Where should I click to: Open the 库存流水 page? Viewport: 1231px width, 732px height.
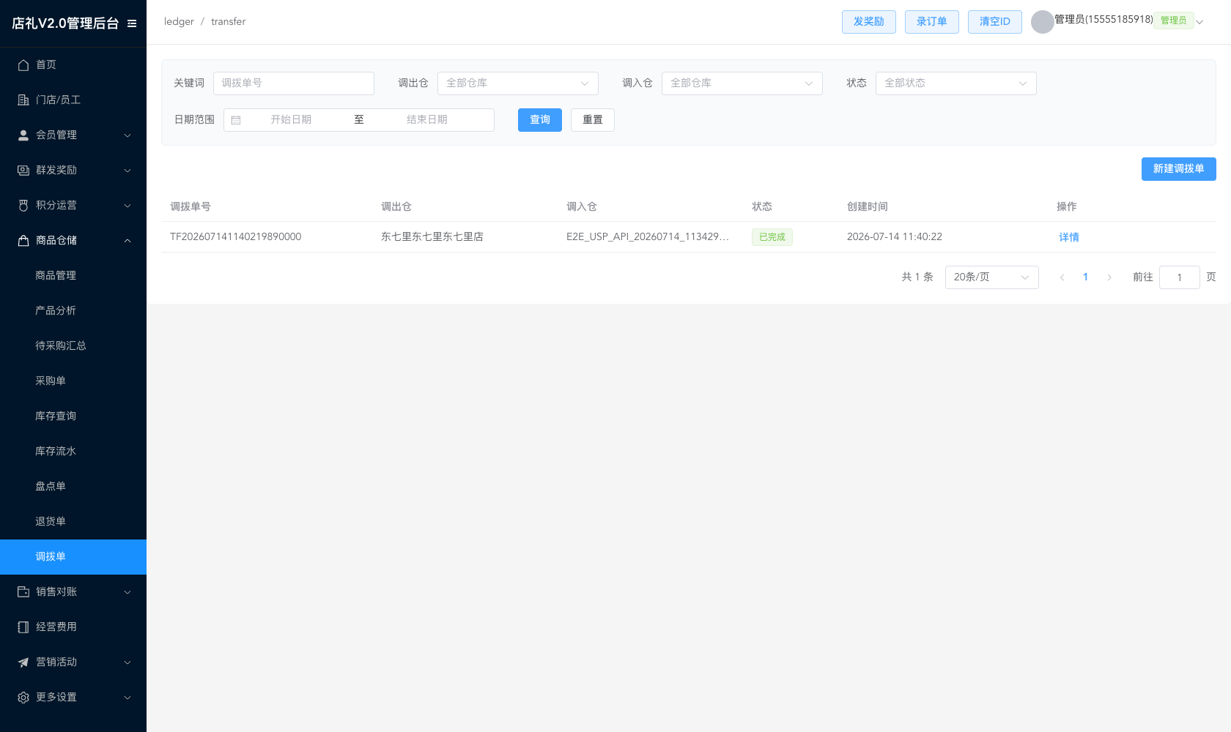(73, 451)
